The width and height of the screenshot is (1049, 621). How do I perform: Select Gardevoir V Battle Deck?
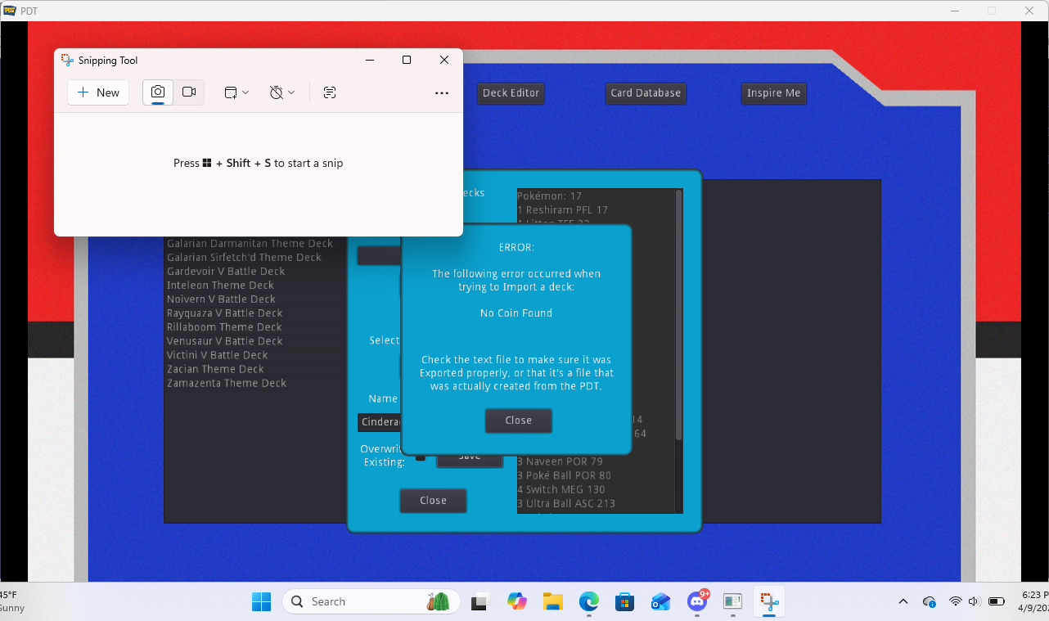[x=226, y=272]
